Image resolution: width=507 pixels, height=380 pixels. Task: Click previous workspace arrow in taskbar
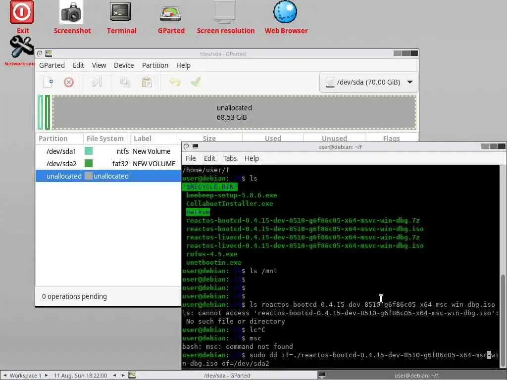pyautogui.click(x=5, y=376)
